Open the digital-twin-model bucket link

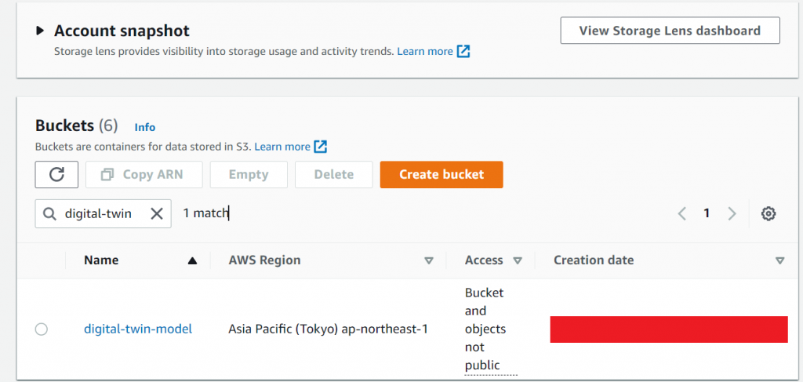point(138,329)
